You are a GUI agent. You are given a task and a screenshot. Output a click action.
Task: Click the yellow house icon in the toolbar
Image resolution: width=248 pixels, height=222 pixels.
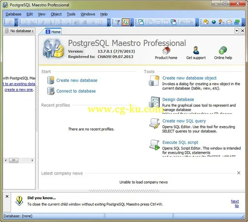(x=206, y=22)
